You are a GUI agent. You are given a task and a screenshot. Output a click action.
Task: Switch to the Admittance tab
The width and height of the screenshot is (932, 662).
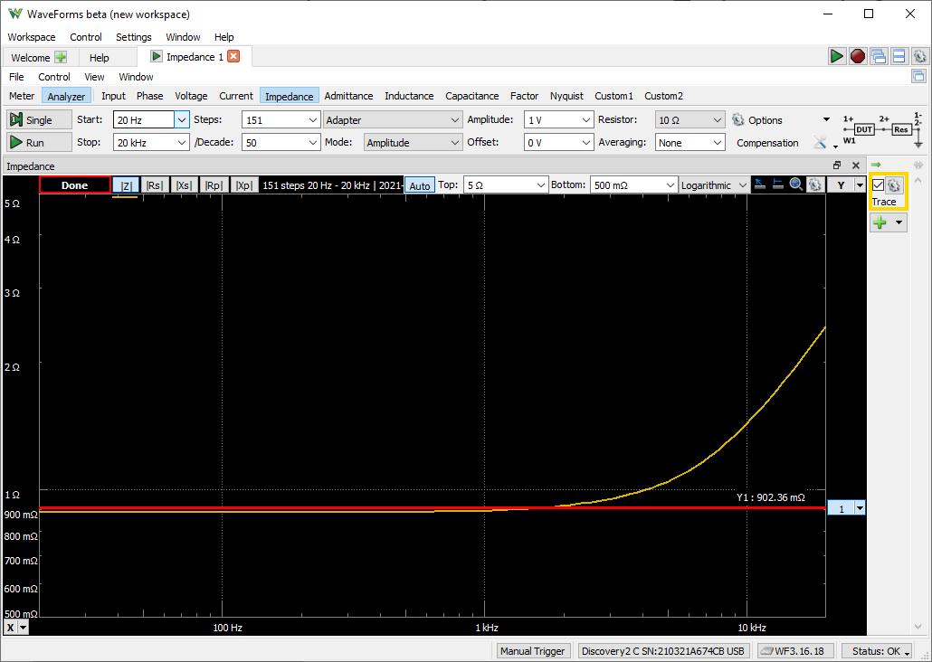point(349,96)
